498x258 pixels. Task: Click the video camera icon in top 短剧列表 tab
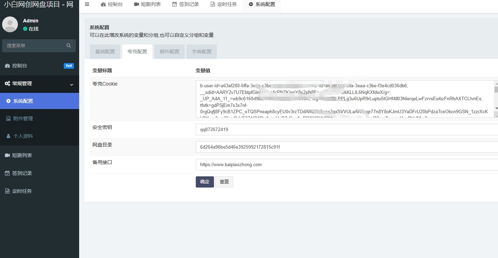coord(137,5)
